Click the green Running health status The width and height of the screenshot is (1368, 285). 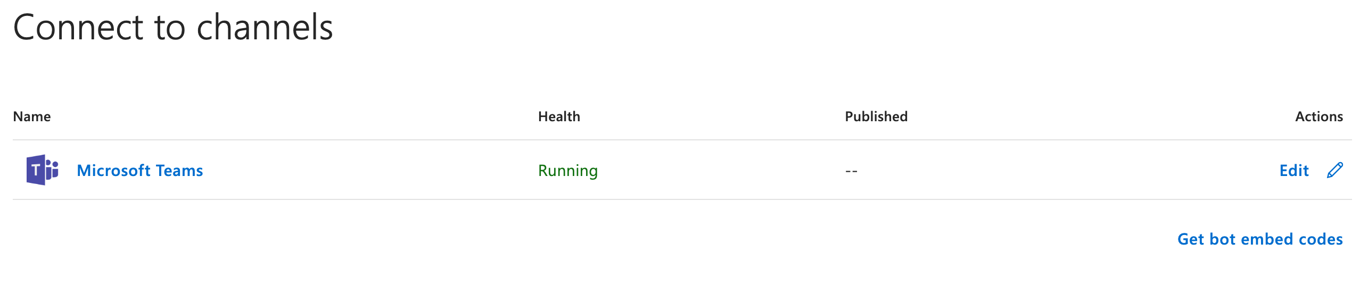coord(568,171)
